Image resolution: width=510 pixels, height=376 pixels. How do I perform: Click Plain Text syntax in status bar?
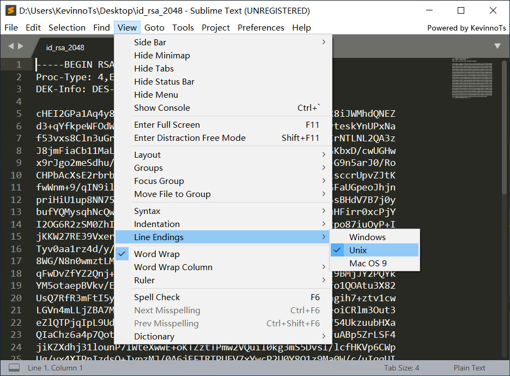click(x=469, y=368)
